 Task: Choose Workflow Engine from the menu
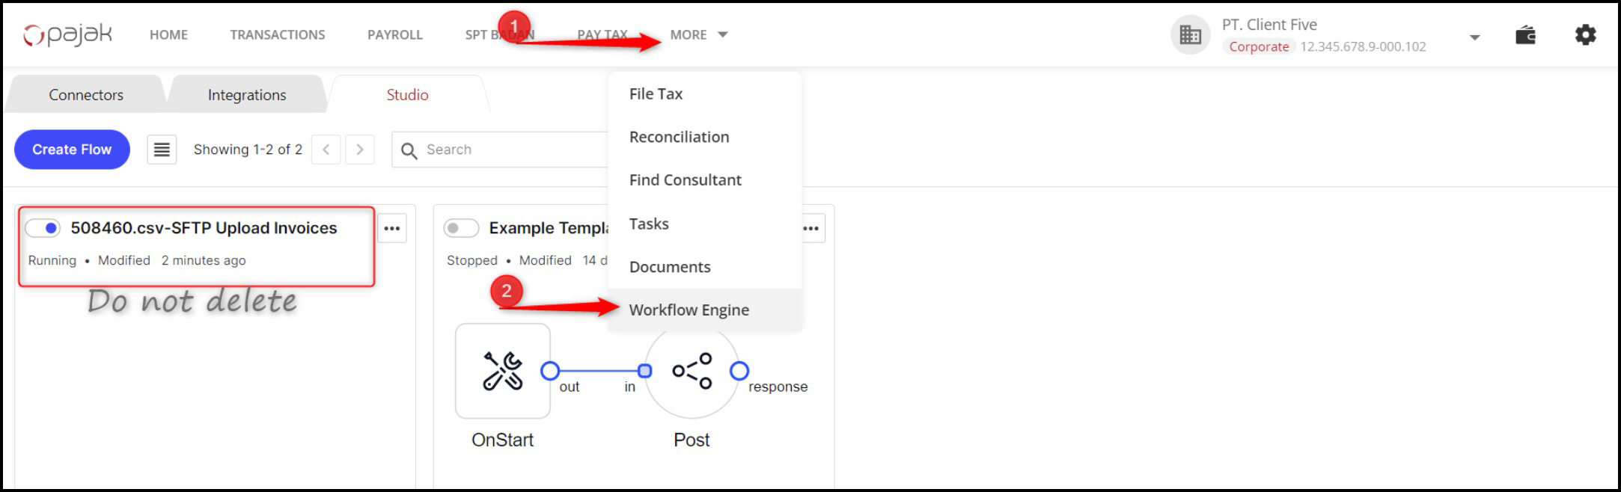tap(689, 310)
